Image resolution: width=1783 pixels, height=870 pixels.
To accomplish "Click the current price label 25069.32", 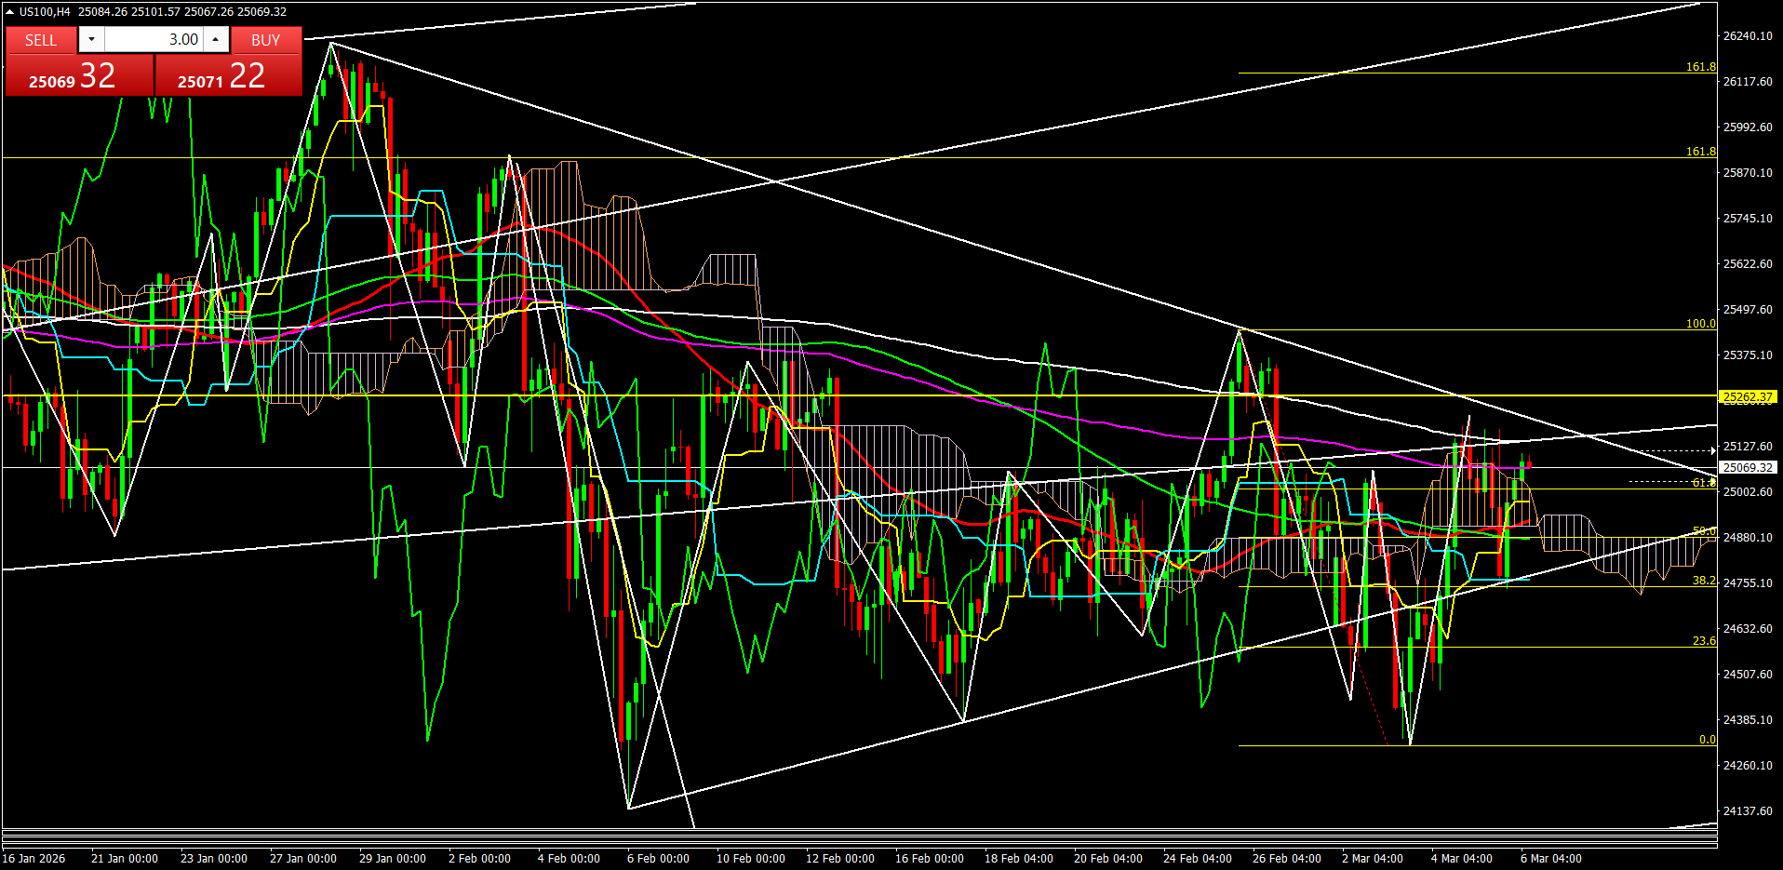I will point(1747,468).
